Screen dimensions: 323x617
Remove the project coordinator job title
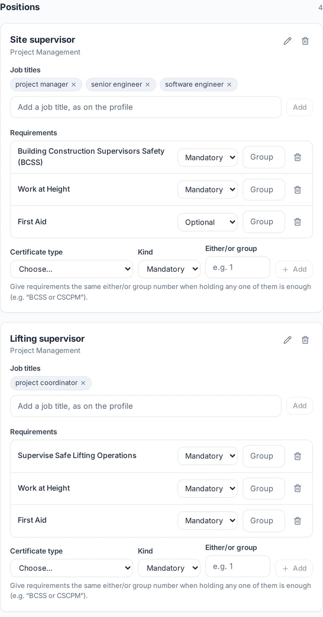[83, 383]
